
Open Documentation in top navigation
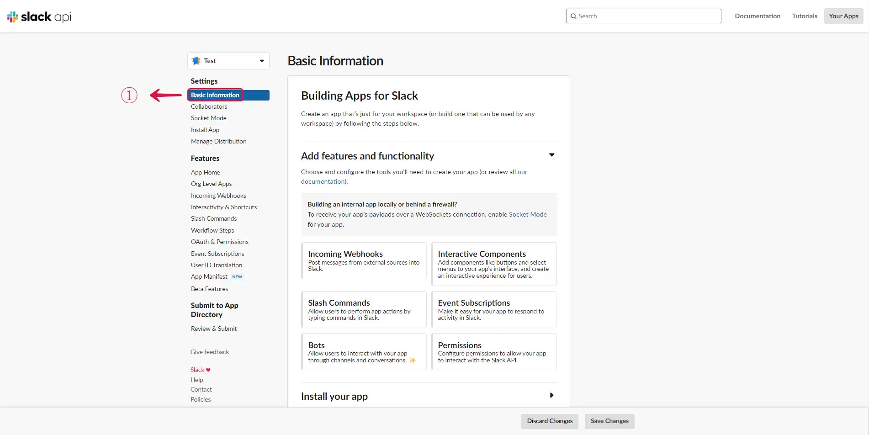758,16
